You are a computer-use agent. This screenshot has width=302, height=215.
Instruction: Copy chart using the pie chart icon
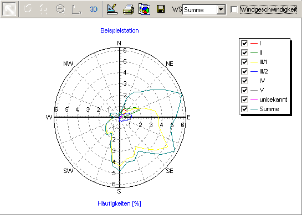point(145,9)
